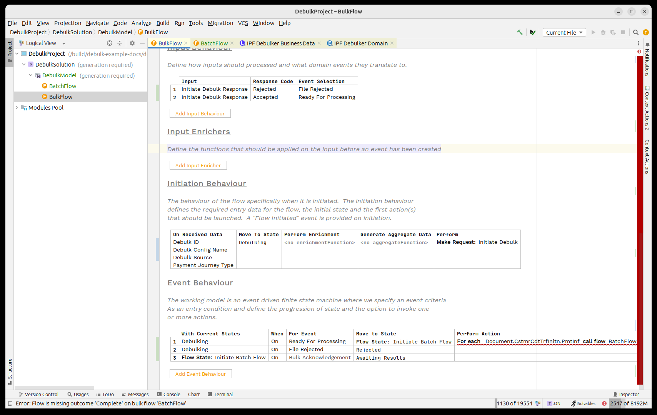Click the red error indicator in status bar
The height and width of the screenshot is (415, 657).
(604, 403)
